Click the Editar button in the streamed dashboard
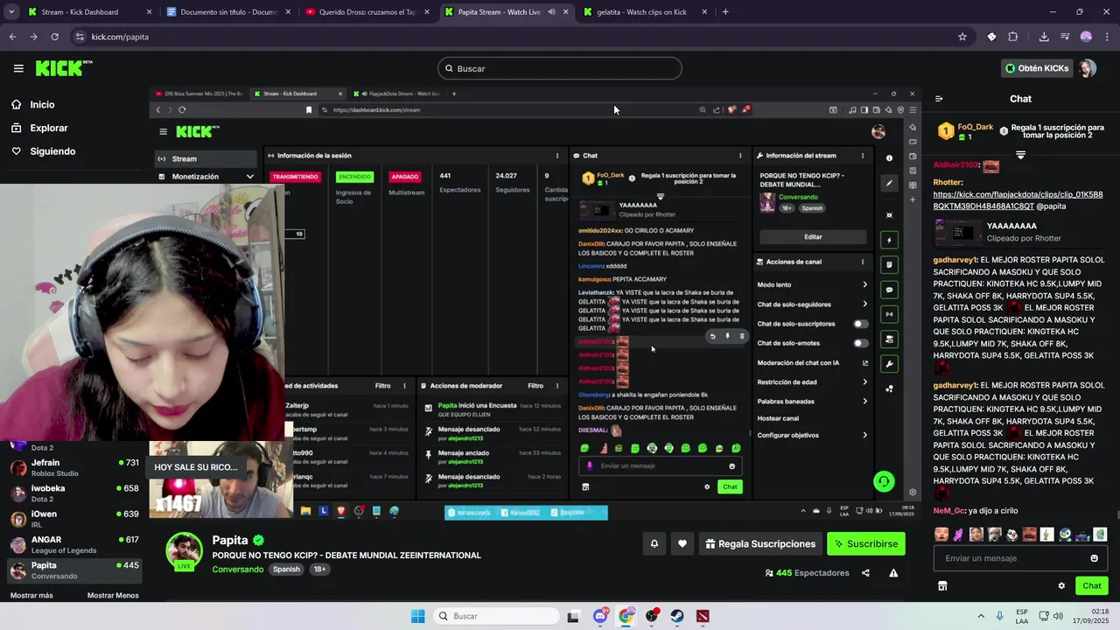This screenshot has width=1120, height=630. tap(813, 236)
